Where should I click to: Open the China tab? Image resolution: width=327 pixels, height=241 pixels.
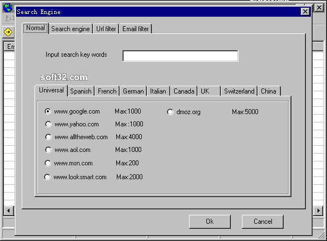[x=269, y=91]
